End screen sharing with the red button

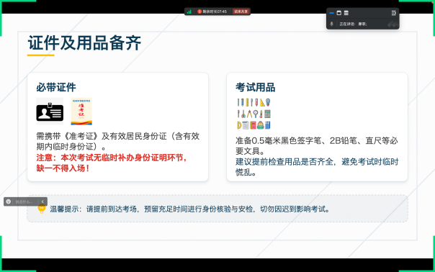coord(241,12)
